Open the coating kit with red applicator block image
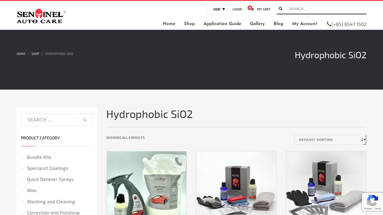Viewport: 383px width, 215px height. click(x=237, y=183)
